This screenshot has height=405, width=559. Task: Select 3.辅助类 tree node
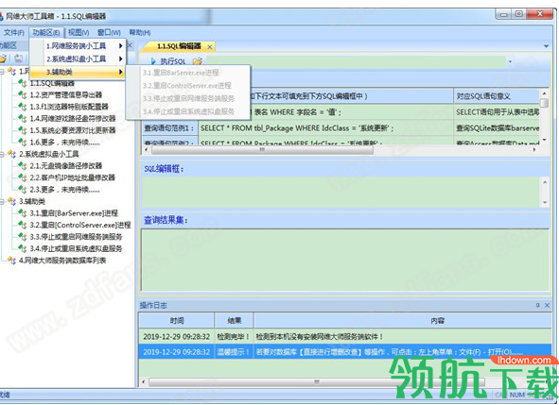click(32, 201)
